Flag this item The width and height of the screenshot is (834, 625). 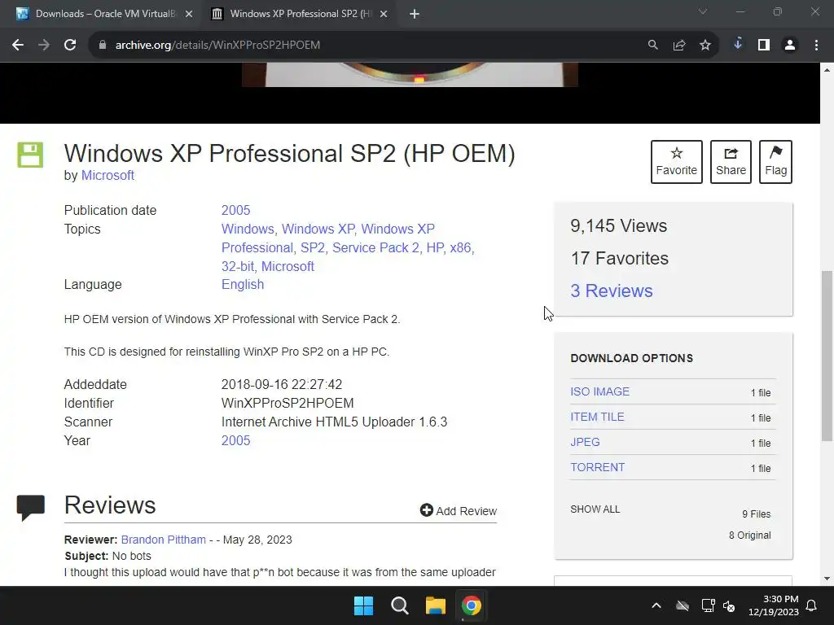coord(775,162)
